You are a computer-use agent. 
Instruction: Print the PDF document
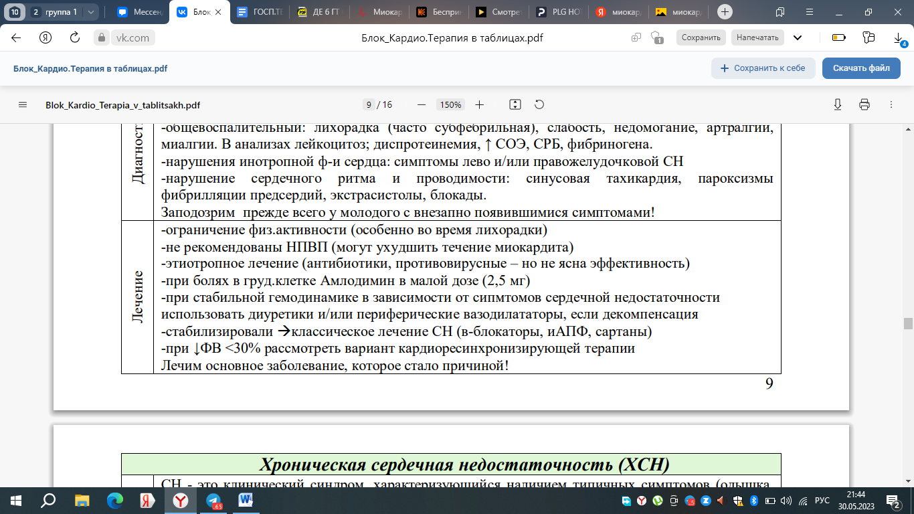tap(864, 105)
